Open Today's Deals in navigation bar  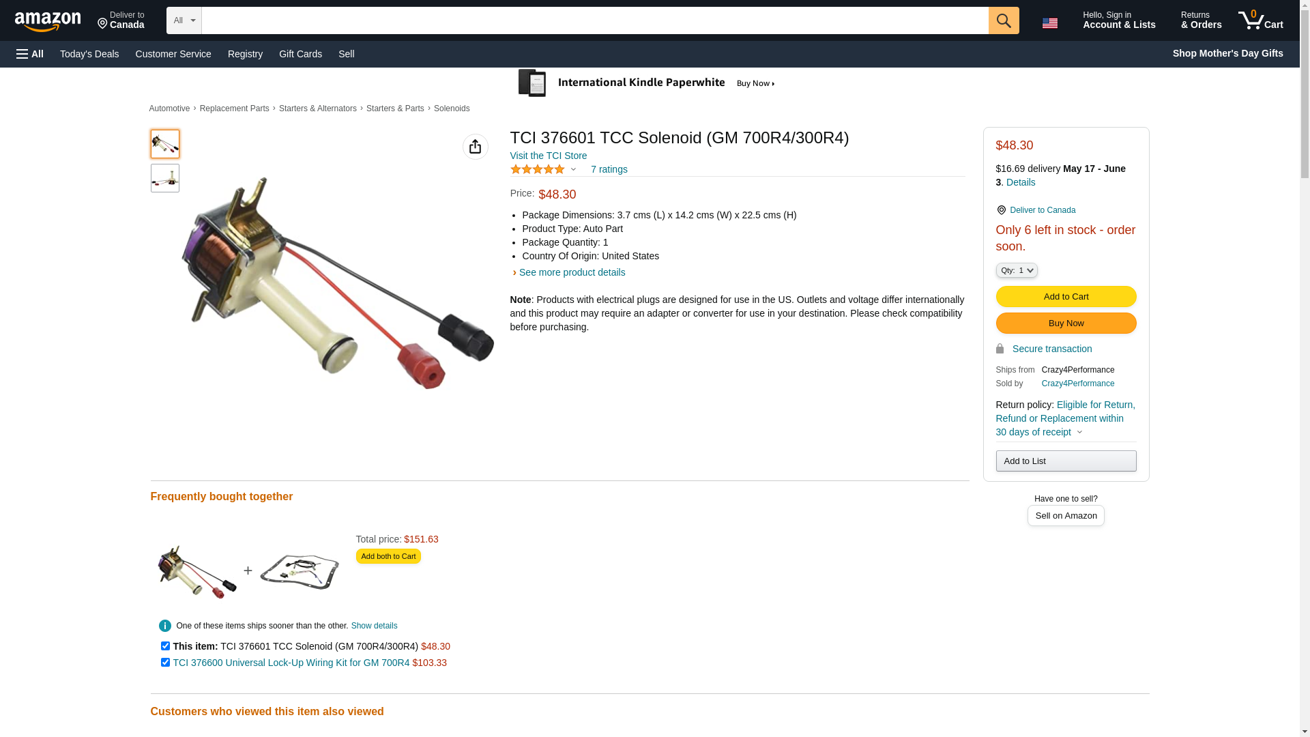tap(89, 54)
